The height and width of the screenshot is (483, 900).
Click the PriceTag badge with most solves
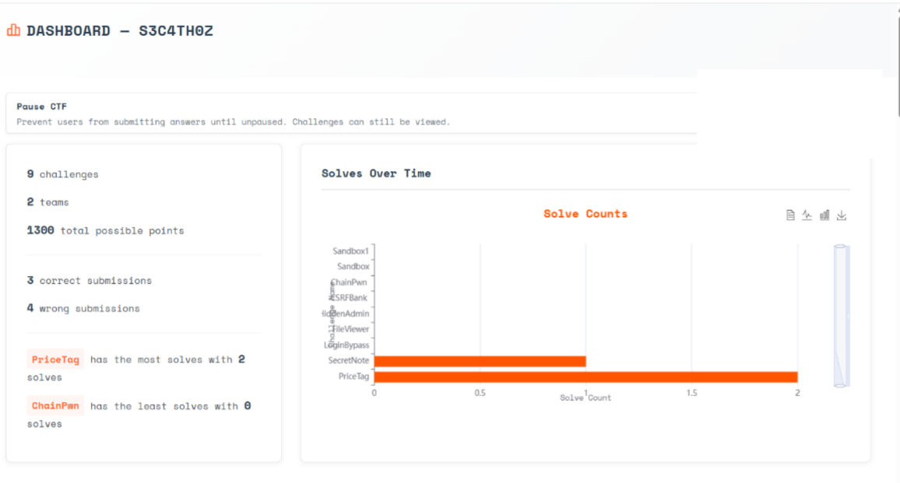pyautogui.click(x=55, y=359)
